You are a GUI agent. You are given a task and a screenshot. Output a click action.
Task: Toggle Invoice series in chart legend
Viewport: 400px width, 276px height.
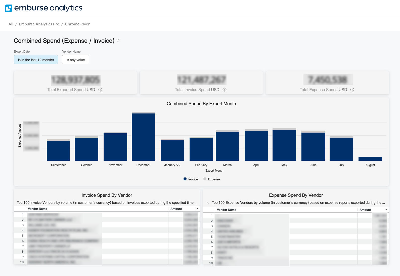pos(191,179)
